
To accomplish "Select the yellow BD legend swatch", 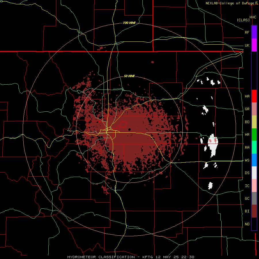I will coord(254,122).
